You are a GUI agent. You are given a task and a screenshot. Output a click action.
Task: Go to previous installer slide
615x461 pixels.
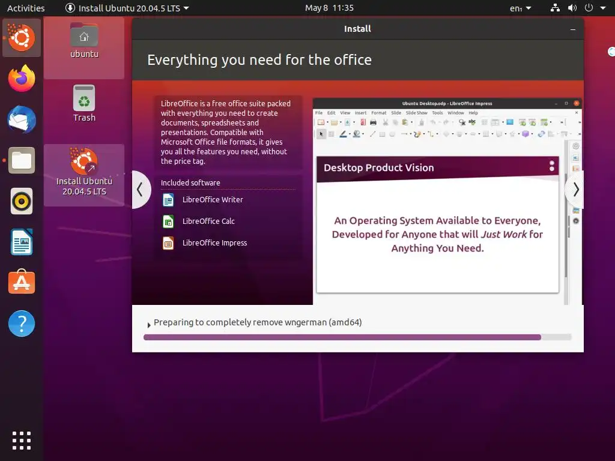[x=140, y=190]
